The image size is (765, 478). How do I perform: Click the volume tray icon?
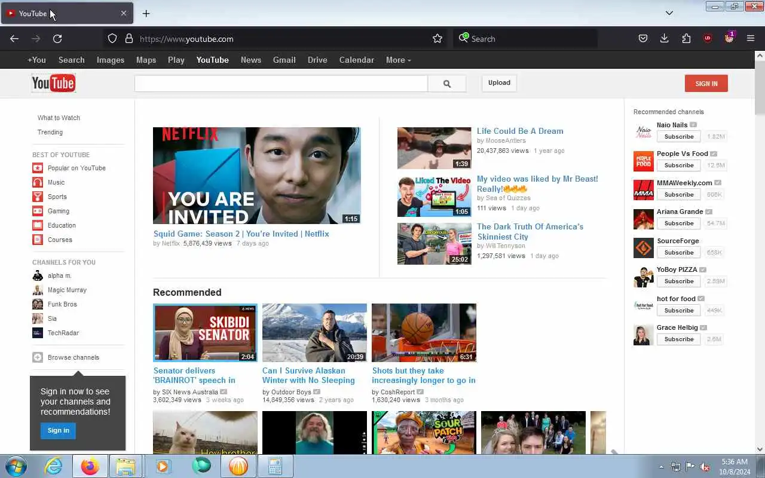705,467
